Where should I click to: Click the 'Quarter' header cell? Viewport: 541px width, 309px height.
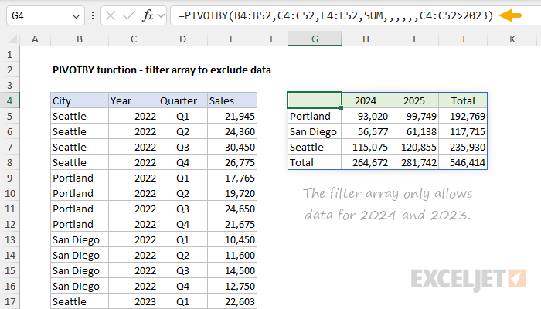[182, 100]
